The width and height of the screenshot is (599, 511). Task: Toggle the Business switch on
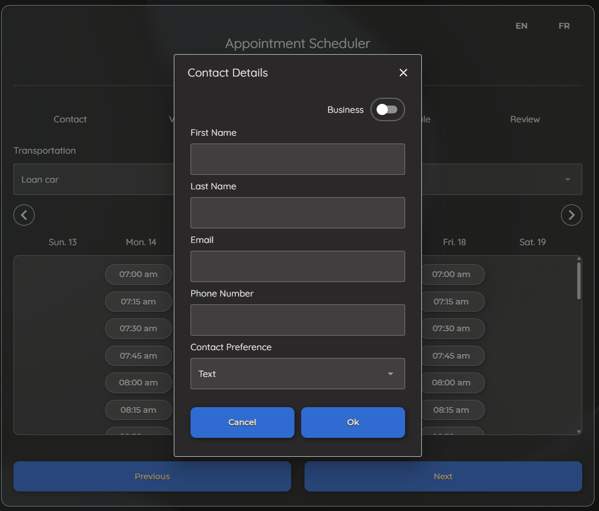(387, 109)
